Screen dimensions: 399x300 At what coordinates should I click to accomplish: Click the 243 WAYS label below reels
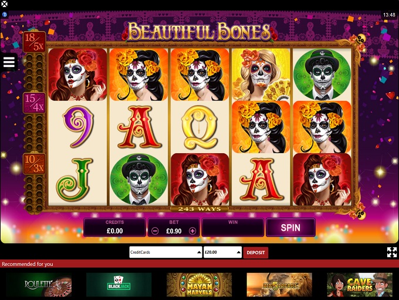[199, 209]
